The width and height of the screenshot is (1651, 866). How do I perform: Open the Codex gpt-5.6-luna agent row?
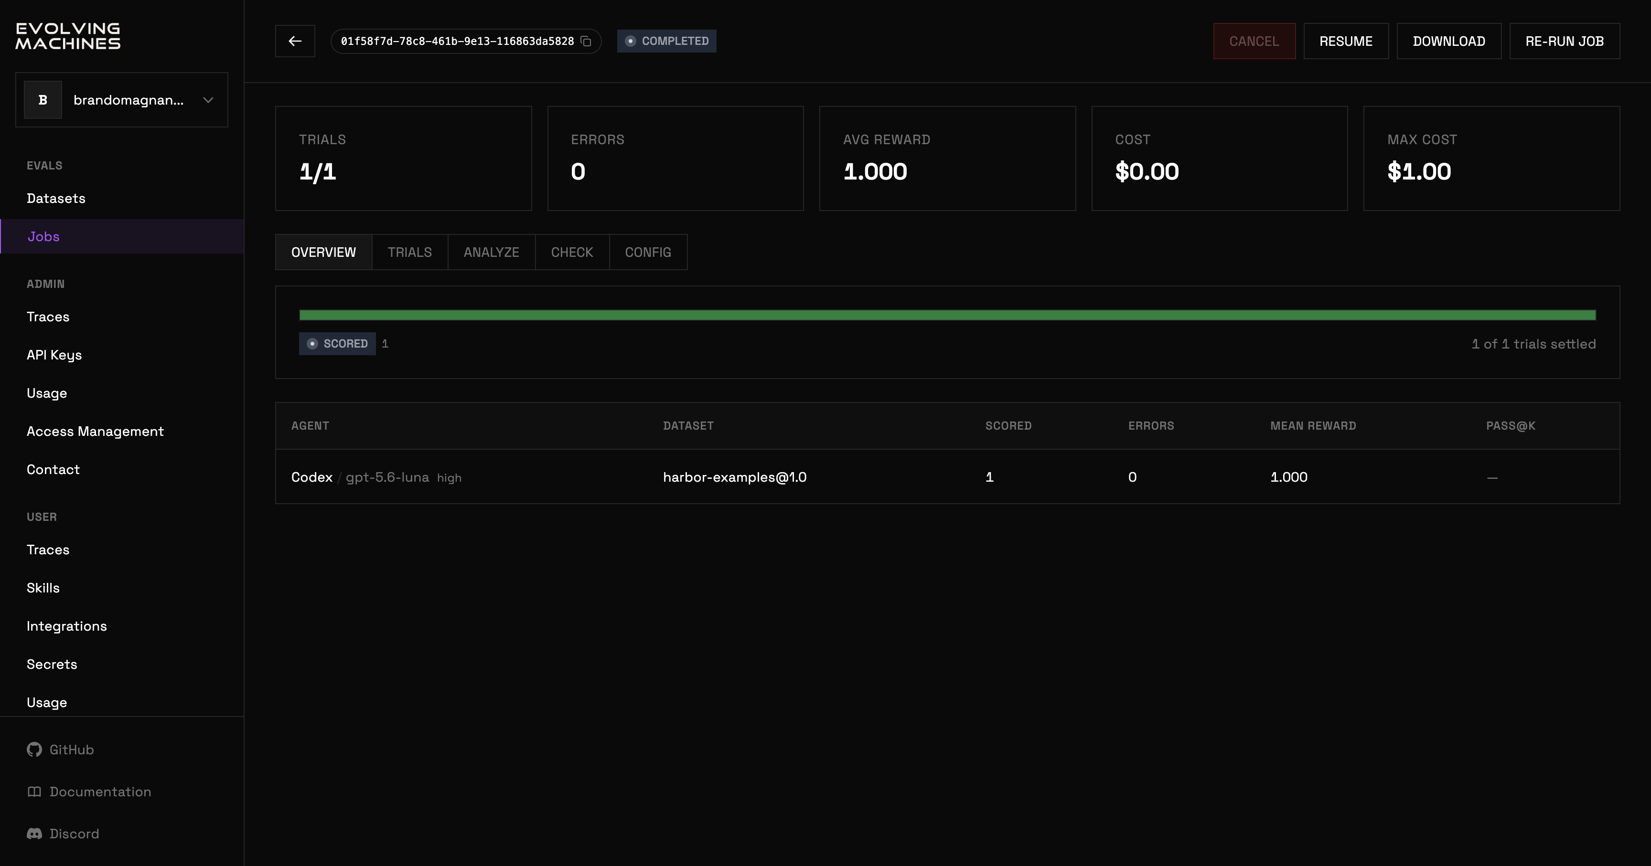click(947, 477)
